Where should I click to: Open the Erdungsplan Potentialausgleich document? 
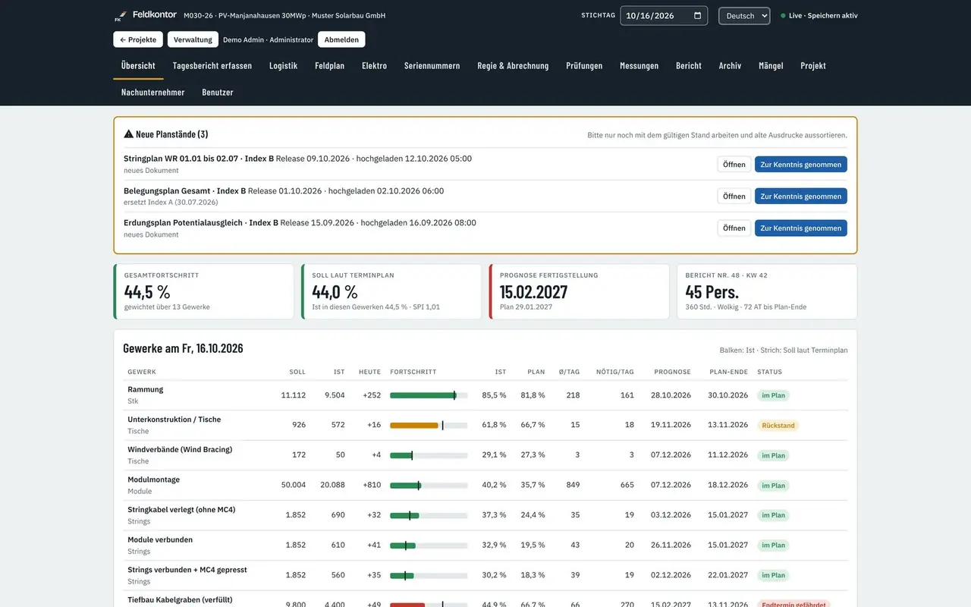(x=734, y=228)
